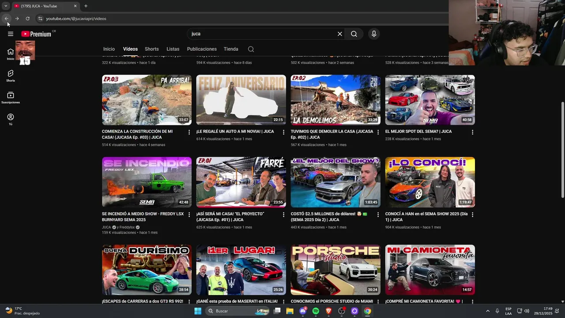Reload the page with the refresh icon

click(27, 19)
